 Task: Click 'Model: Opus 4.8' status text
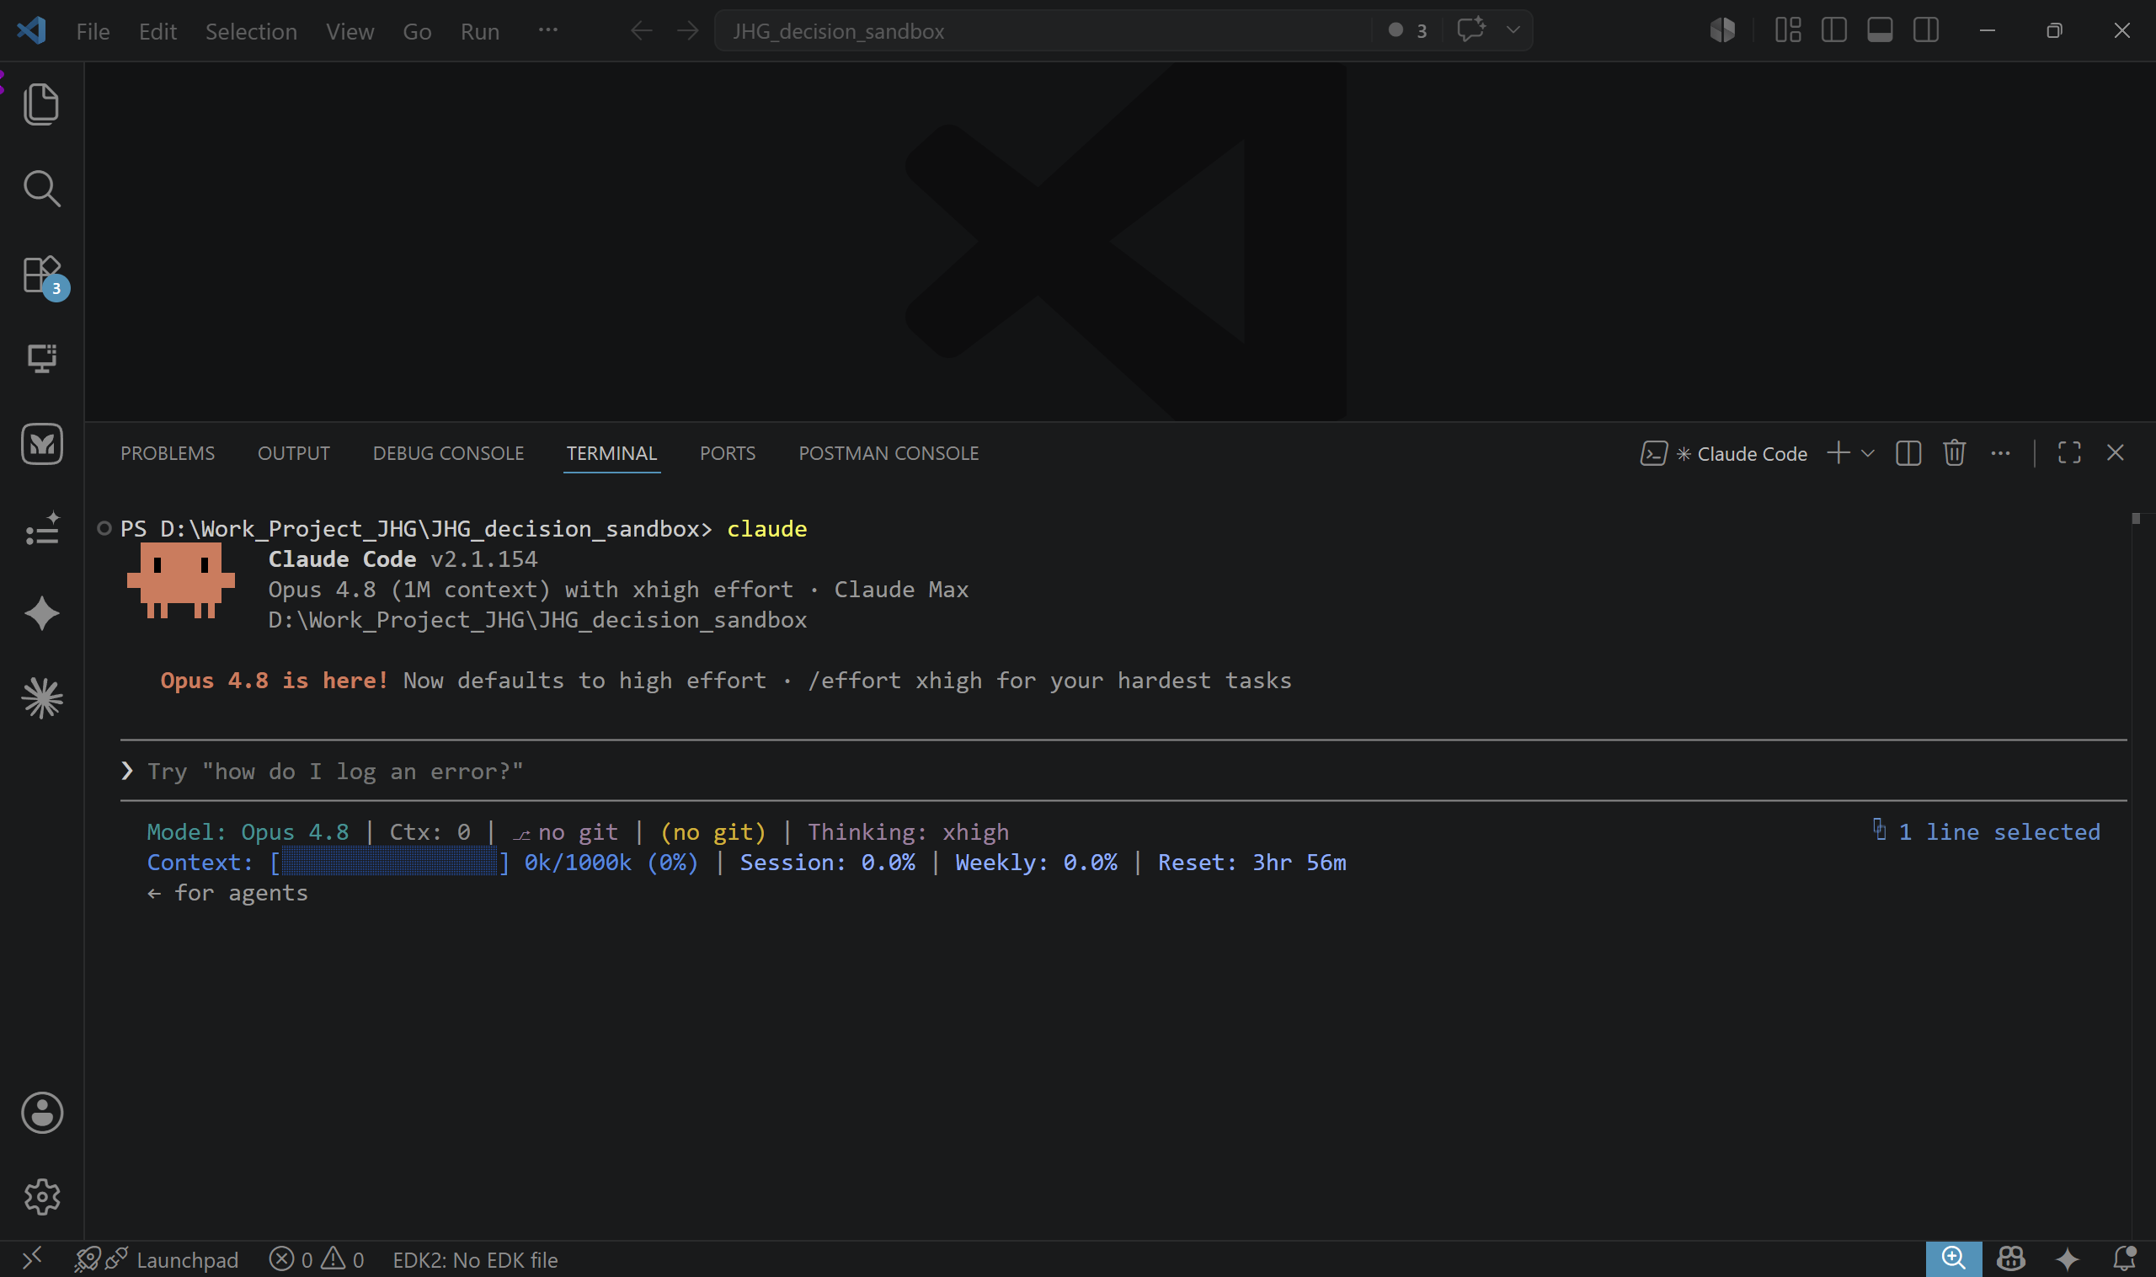pyautogui.click(x=248, y=832)
